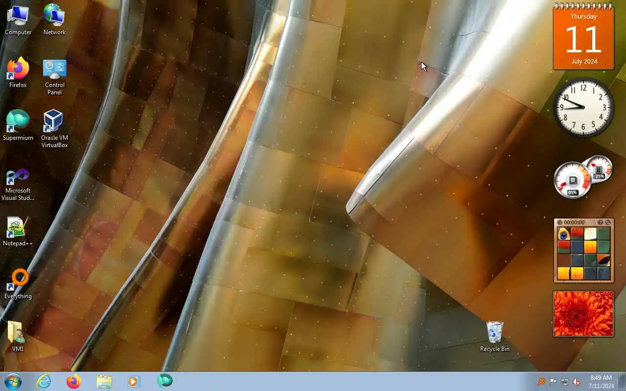Launch Supermium from the taskbar
Viewport: 626px width, 391px height.
(x=165, y=381)
